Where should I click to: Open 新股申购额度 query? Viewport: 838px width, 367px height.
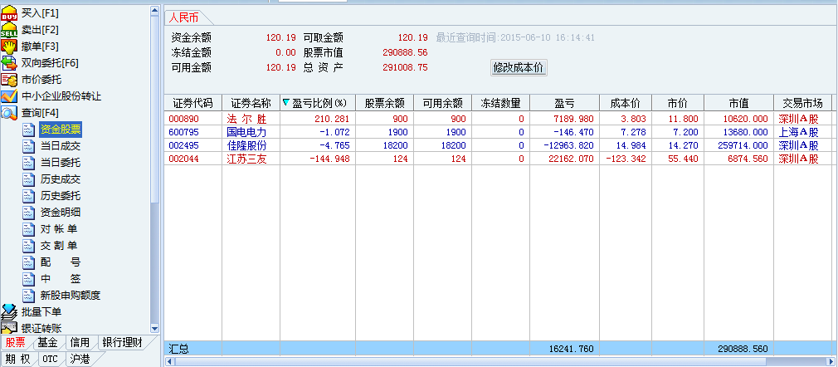[71, 296]
